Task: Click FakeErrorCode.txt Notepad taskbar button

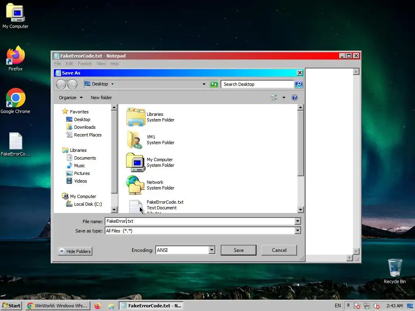Action: coord(151,306)
